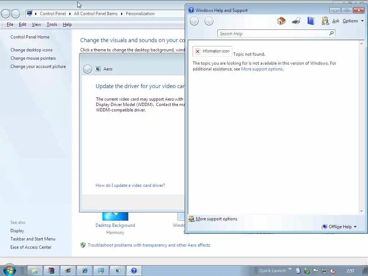
Task: Expand Quick Launch chevron on taskbar
Action: [290, 269]
